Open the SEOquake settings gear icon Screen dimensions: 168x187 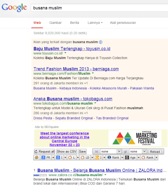pyautogui.click(x=37, y=158)
